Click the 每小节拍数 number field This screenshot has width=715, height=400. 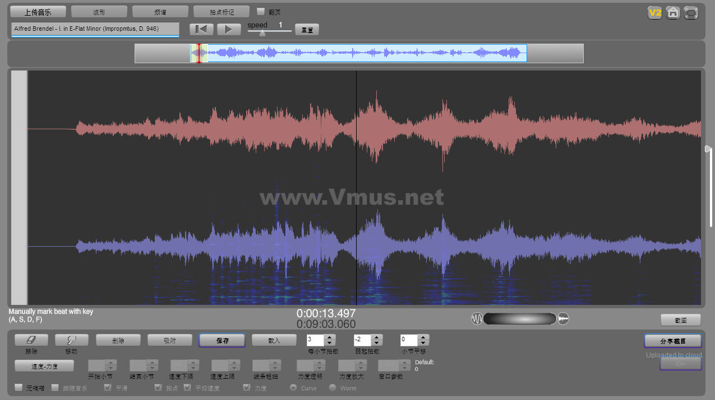[316, 340]
